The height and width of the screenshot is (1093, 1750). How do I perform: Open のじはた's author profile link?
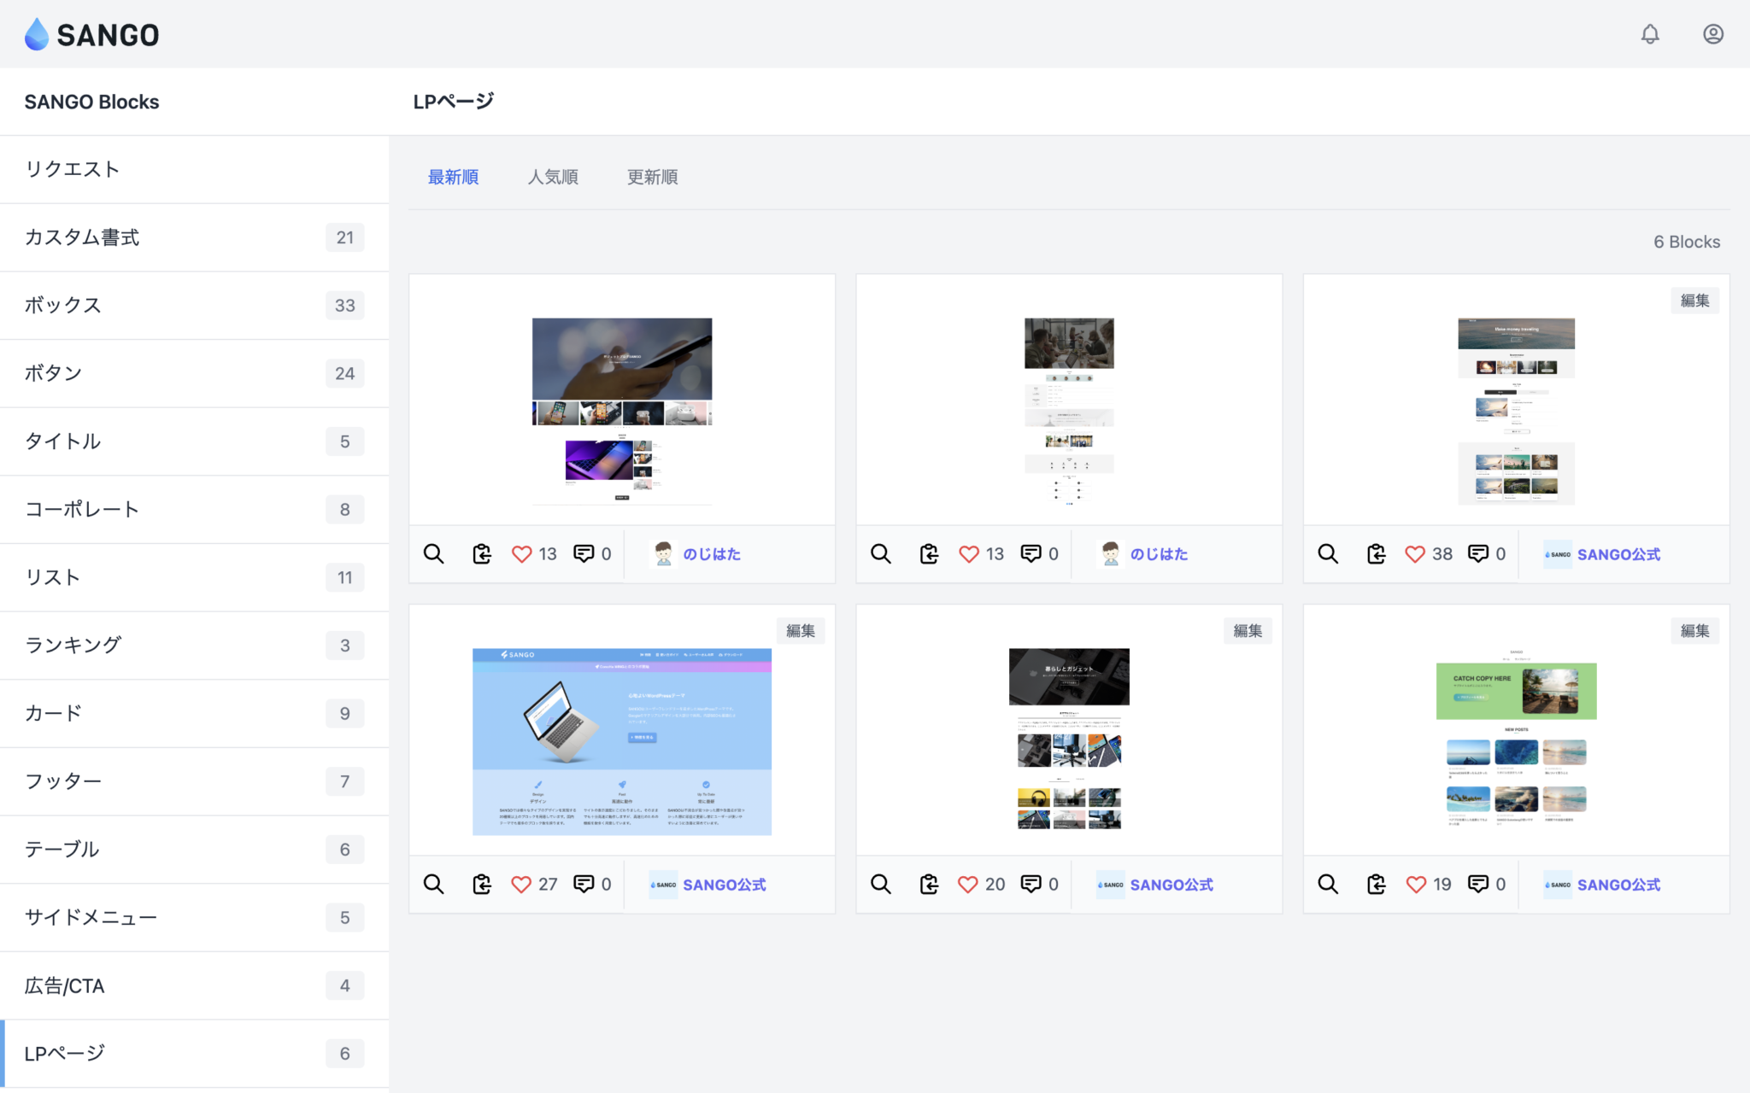click(714, 553)
